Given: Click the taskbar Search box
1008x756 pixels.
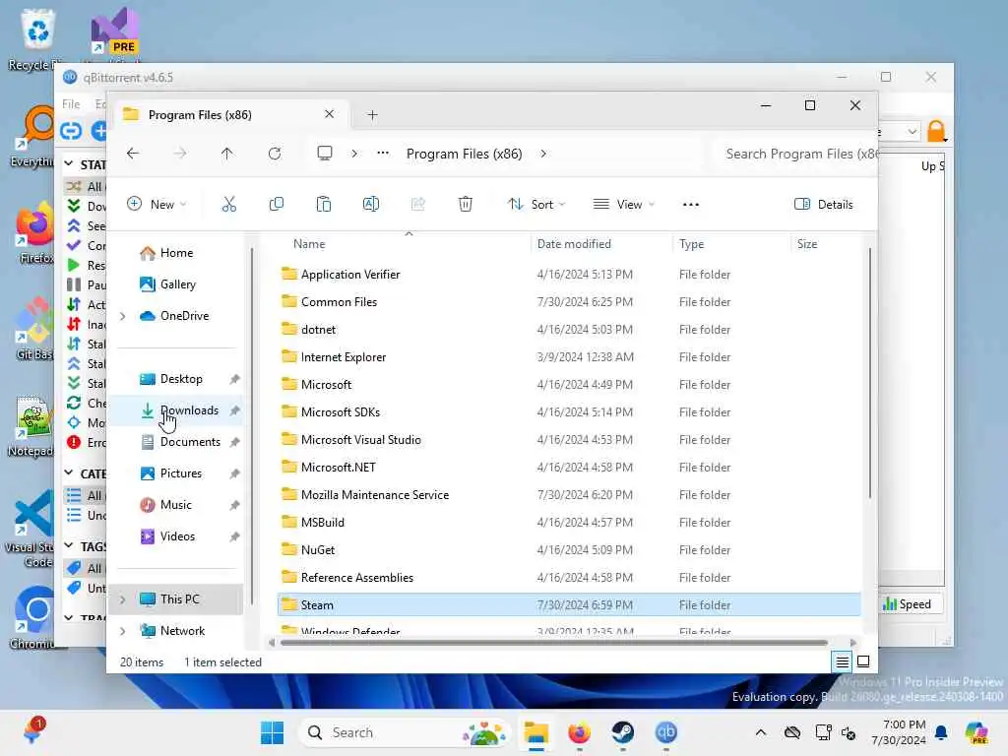Looking at the screenshot, I should [404, 732].
